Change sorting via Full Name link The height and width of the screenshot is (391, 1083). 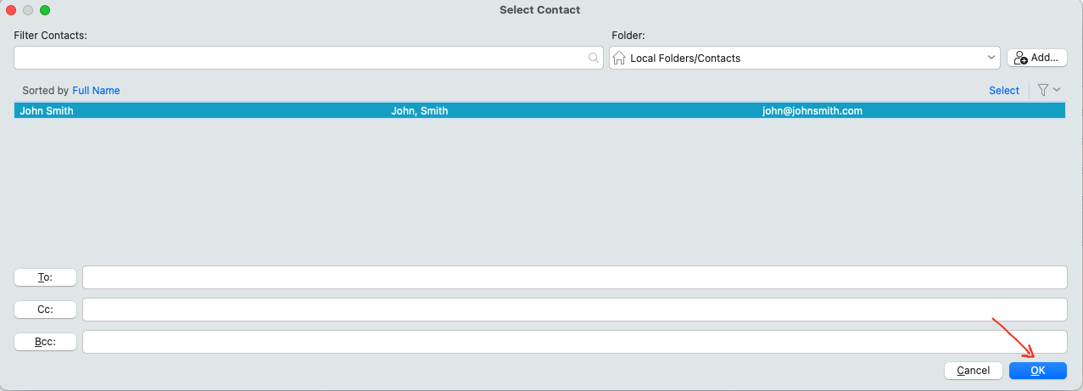click(x=96, y=91)
